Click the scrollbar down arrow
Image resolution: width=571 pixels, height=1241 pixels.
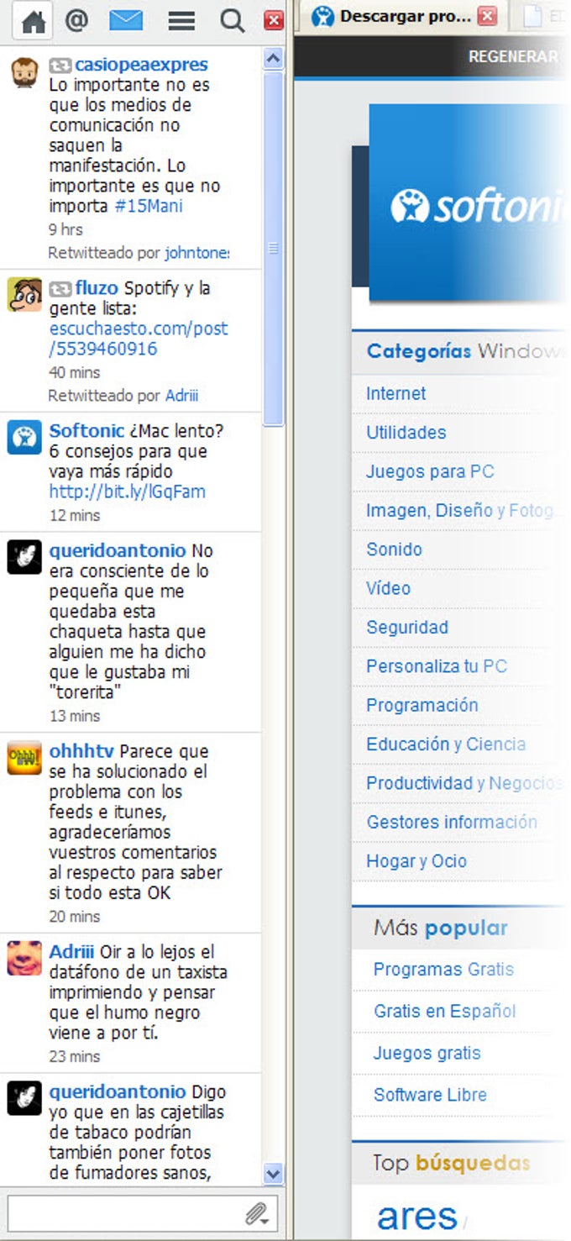pos(273,1173)
